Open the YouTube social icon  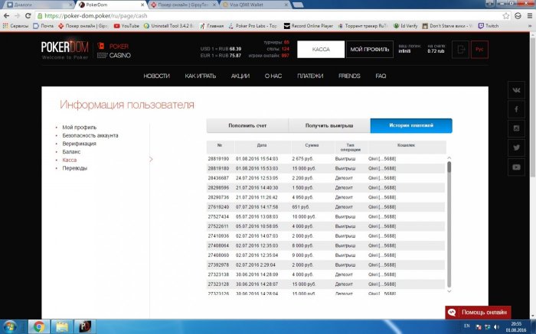point(517,166)
